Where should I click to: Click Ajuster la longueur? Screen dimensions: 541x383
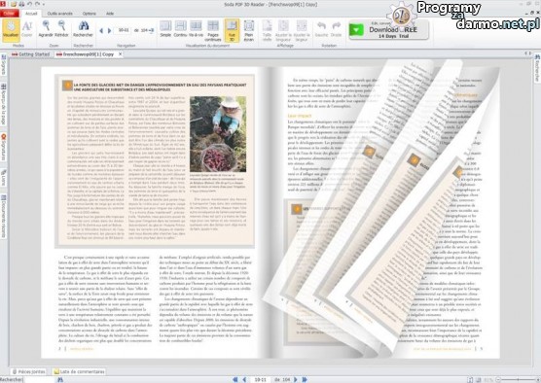click(283, 30)
